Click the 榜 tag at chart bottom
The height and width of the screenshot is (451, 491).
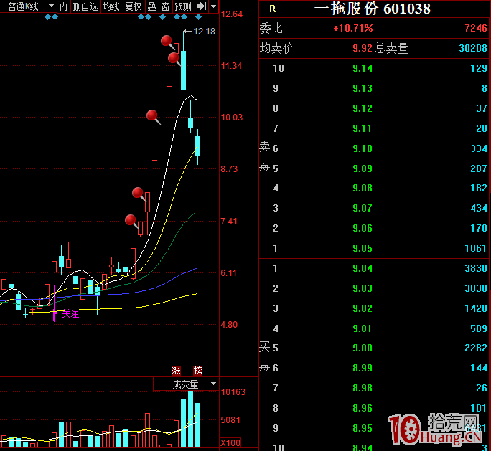click(x=197, y=371)
